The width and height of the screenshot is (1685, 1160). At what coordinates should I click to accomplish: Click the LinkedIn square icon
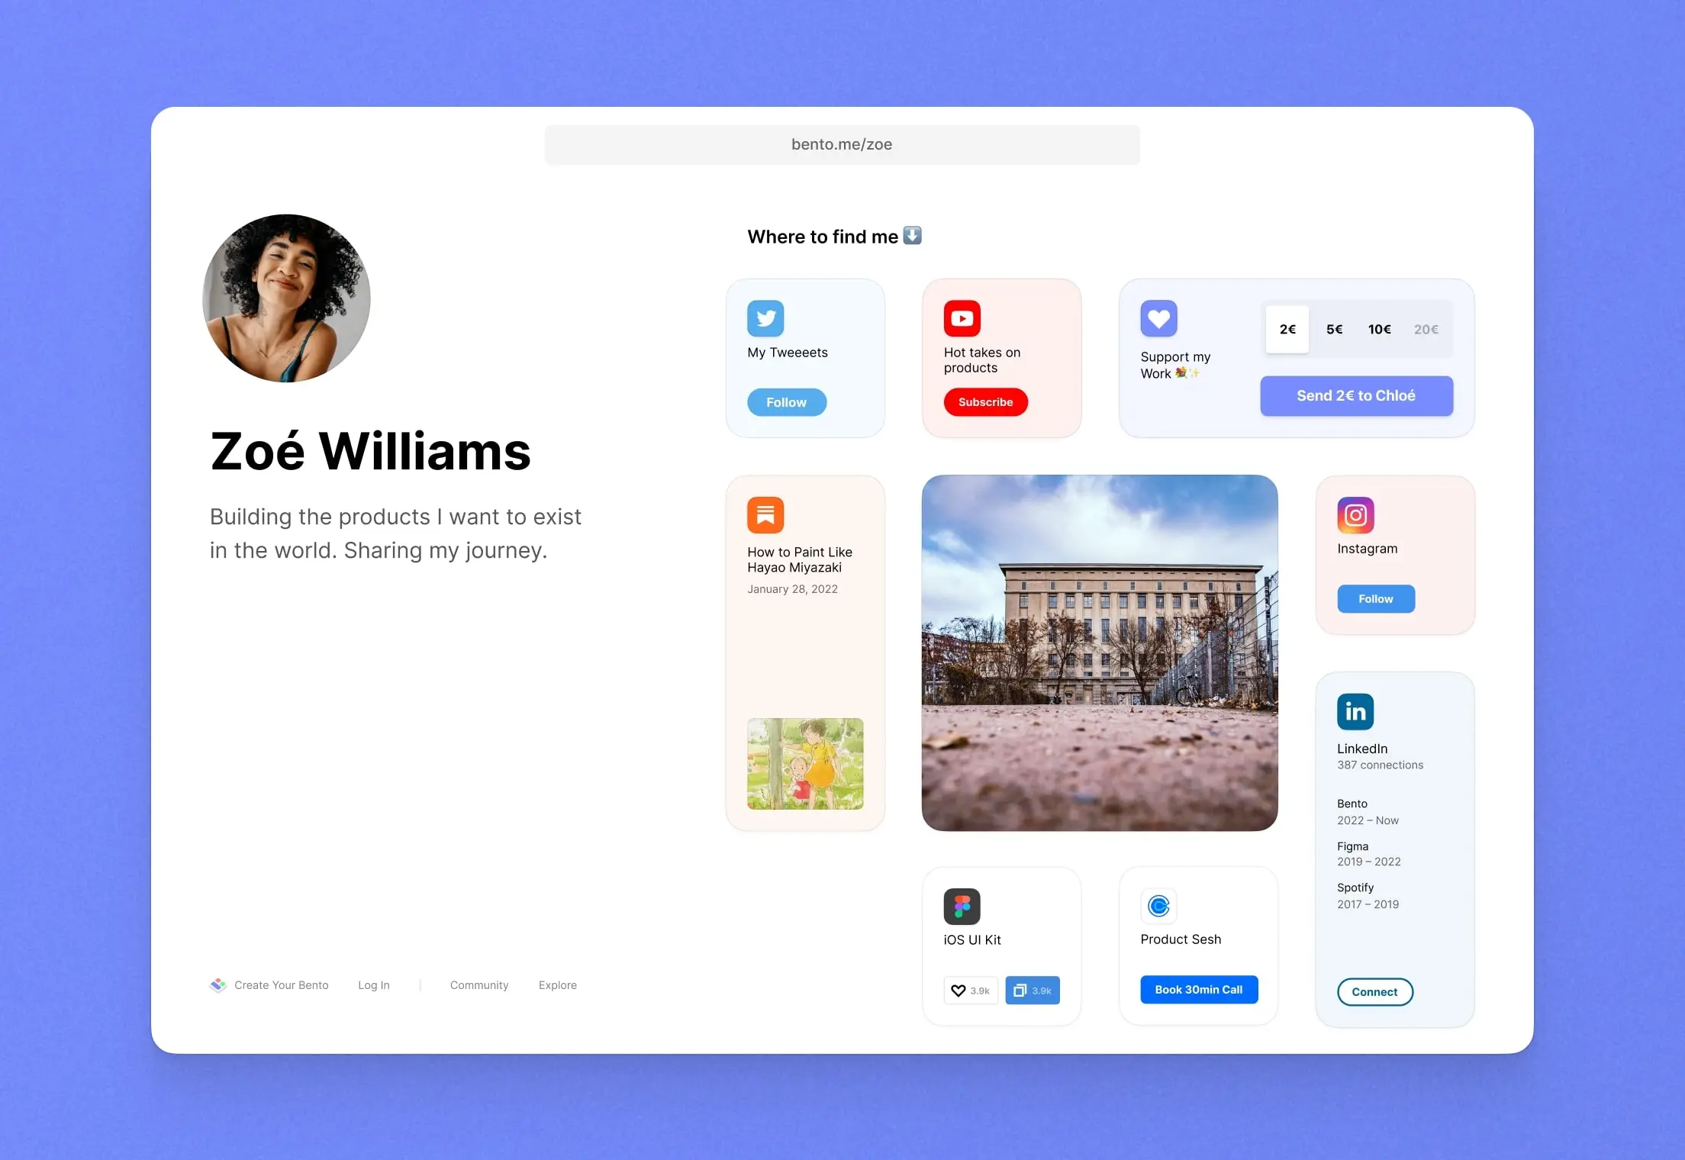point(1355,712)
